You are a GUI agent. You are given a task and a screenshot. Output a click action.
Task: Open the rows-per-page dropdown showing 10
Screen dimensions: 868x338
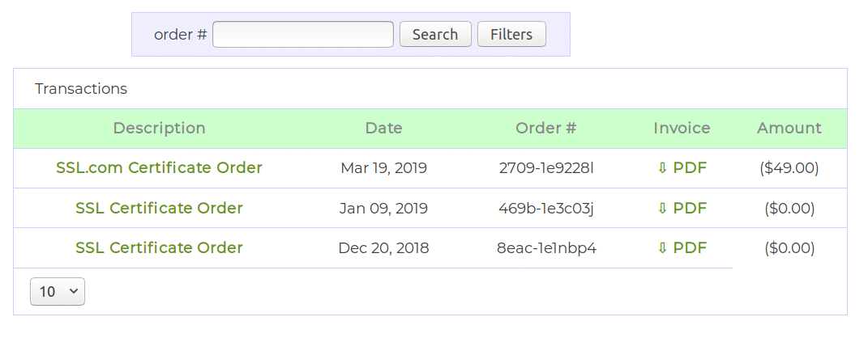click(57, 292)
